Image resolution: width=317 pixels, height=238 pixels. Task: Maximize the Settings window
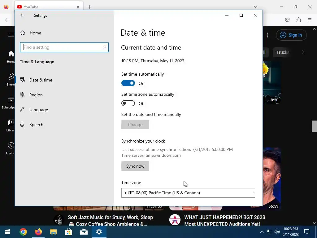coord(241,15)
